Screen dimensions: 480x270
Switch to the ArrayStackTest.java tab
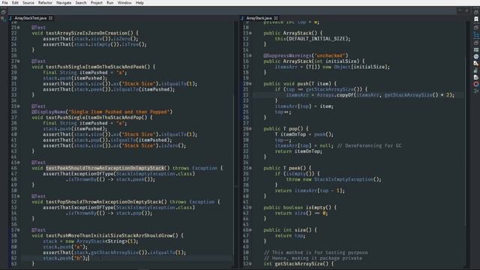pyautogui.click(x=30, y=18)
